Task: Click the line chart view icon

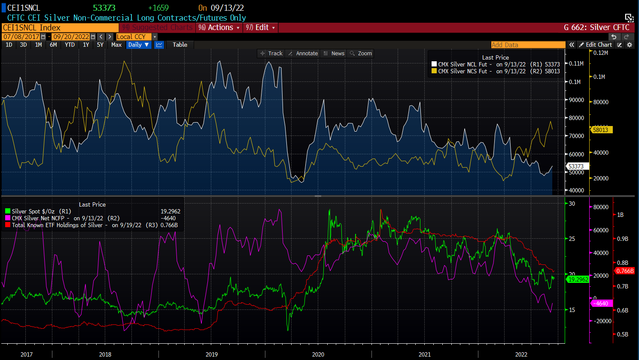Action: coord(159,45)
